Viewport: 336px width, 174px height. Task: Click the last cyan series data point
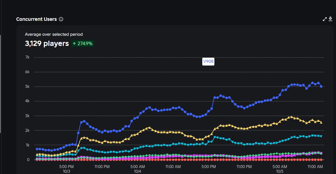pyautogui.click(x=321, y=136)
